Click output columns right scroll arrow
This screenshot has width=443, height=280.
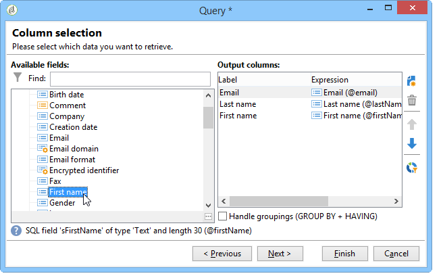(x=396, y=201)
